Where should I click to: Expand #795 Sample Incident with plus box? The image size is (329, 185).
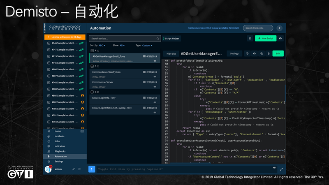click(x=49, y=109)
